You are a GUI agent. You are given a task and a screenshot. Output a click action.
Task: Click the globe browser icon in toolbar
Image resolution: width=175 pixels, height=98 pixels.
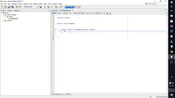[41, 7]
